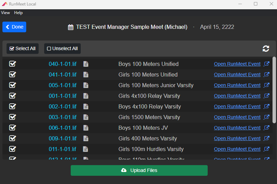Click the 'Boys 4x100 Relay Varsity' event name
This screenshot has width=277, height=184.
150,106
